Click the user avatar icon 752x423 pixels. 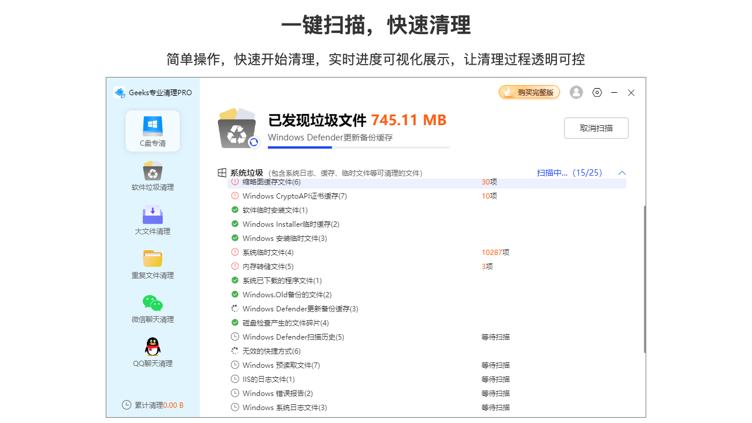[x=576, y=92]
